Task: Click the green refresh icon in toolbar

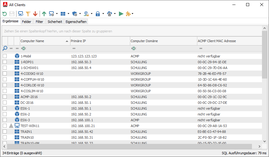Action: [5, 14]
